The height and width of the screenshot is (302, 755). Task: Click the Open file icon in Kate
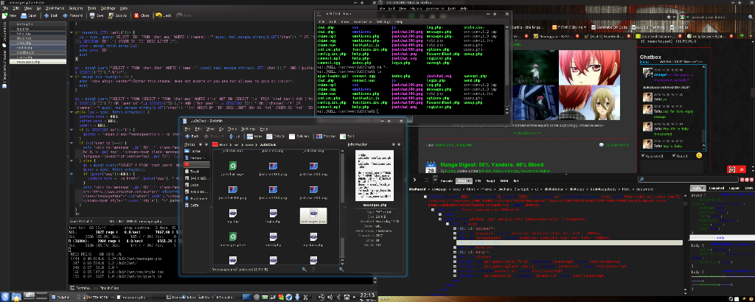point(24,15)
